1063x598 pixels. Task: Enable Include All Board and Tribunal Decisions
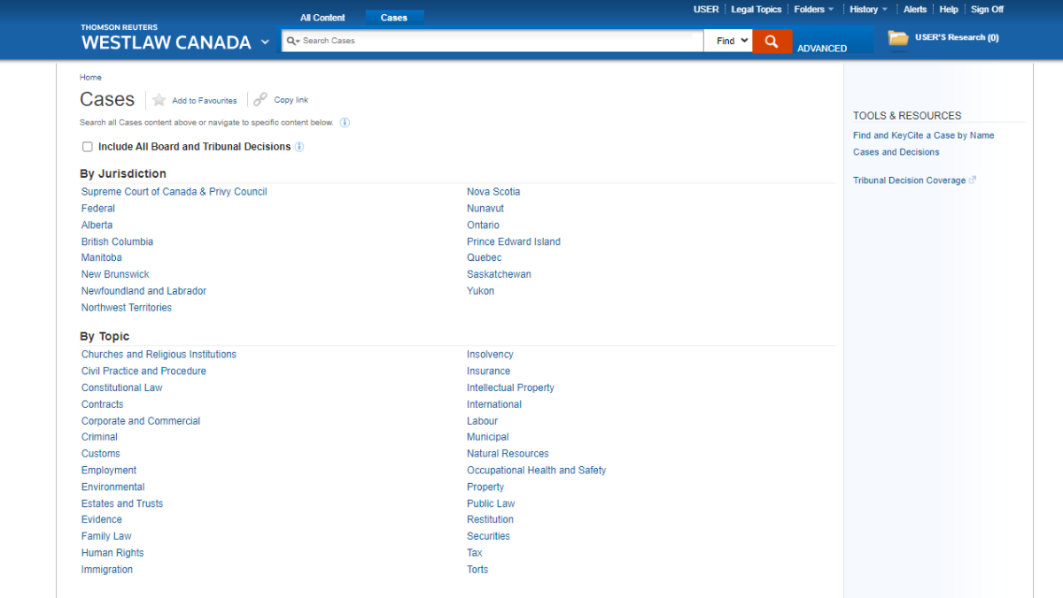(88, 146)
